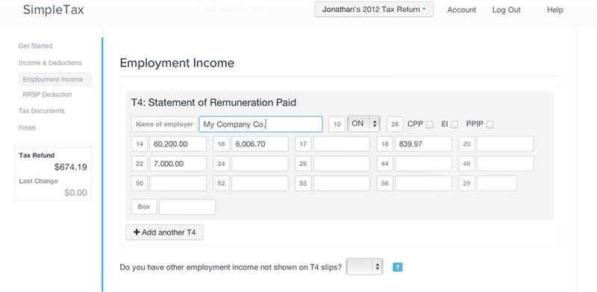Viewport: 597px width, 292px height.
Task: Click the custom Box number label field
Action: click(144, 207)
